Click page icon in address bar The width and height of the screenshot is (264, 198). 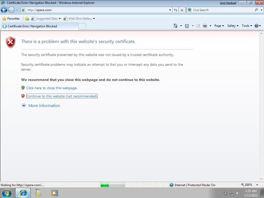click(24, 10)
